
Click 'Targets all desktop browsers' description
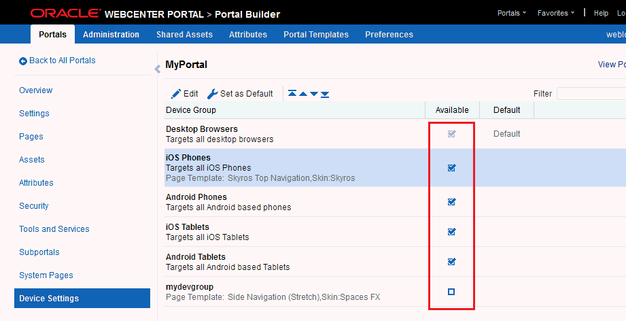coord(220,139)
